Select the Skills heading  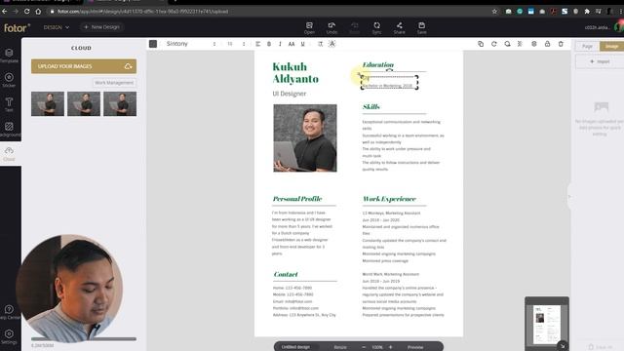(370, 106)
